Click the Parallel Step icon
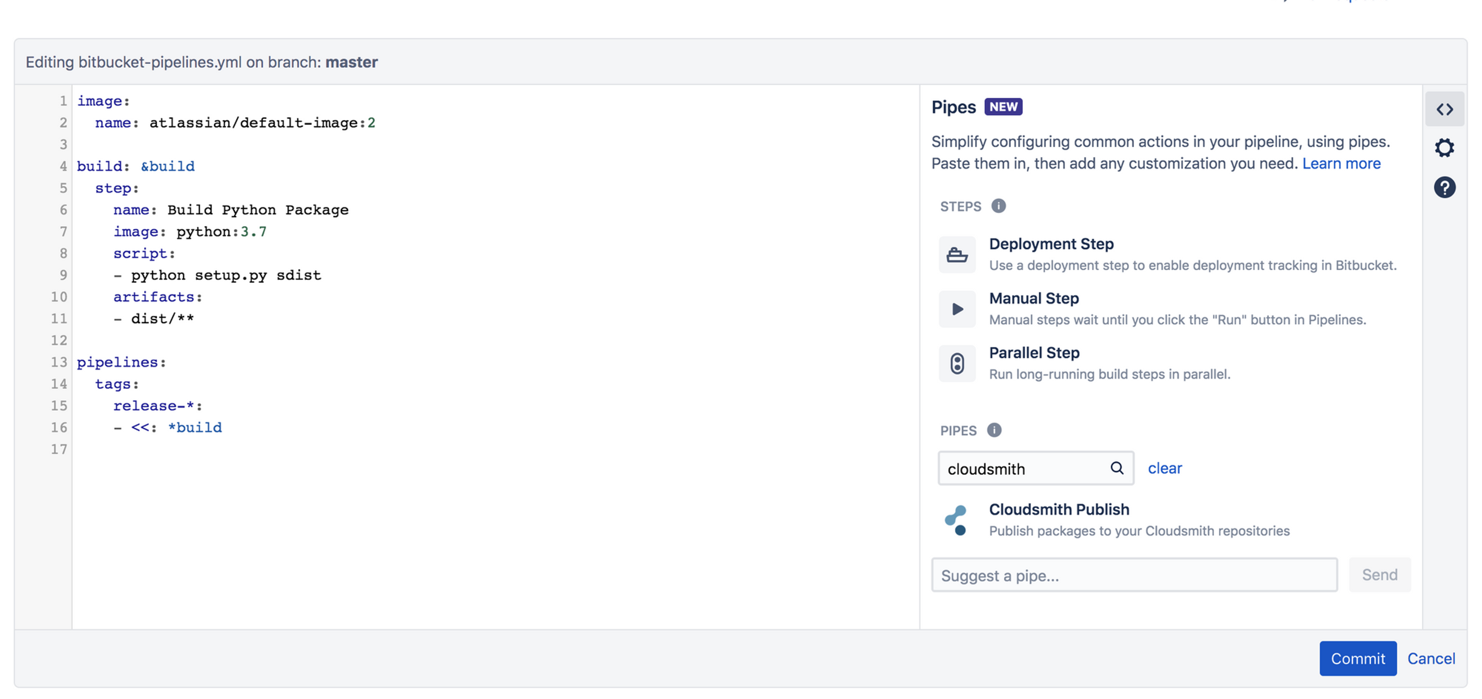Viewport: 1482px width, 699px height. [x=957, y=363]
